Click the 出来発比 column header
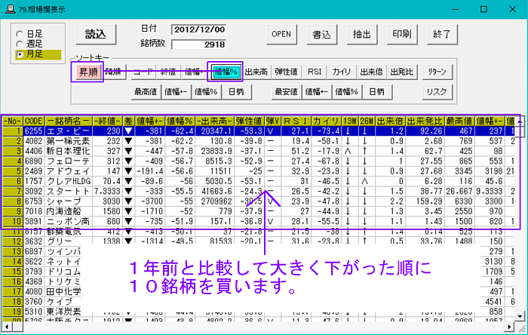Screen dimensions: 528x335 pyautogui.click(x=425, y=121)
